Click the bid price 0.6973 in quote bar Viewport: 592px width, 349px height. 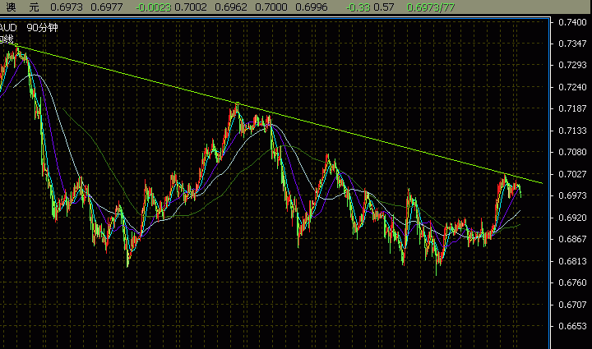point(66,7)
